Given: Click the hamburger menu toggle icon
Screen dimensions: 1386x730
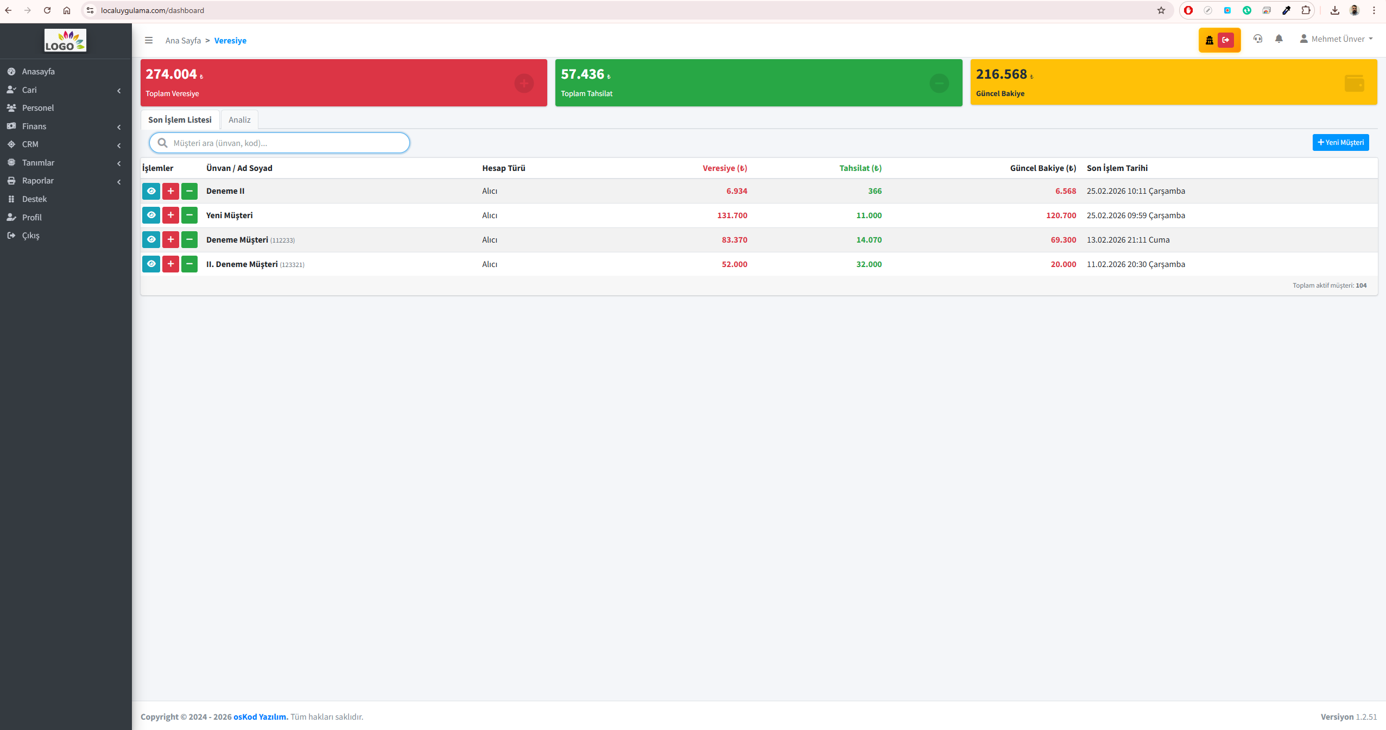Looking at the screenshot, I should 149,40.
